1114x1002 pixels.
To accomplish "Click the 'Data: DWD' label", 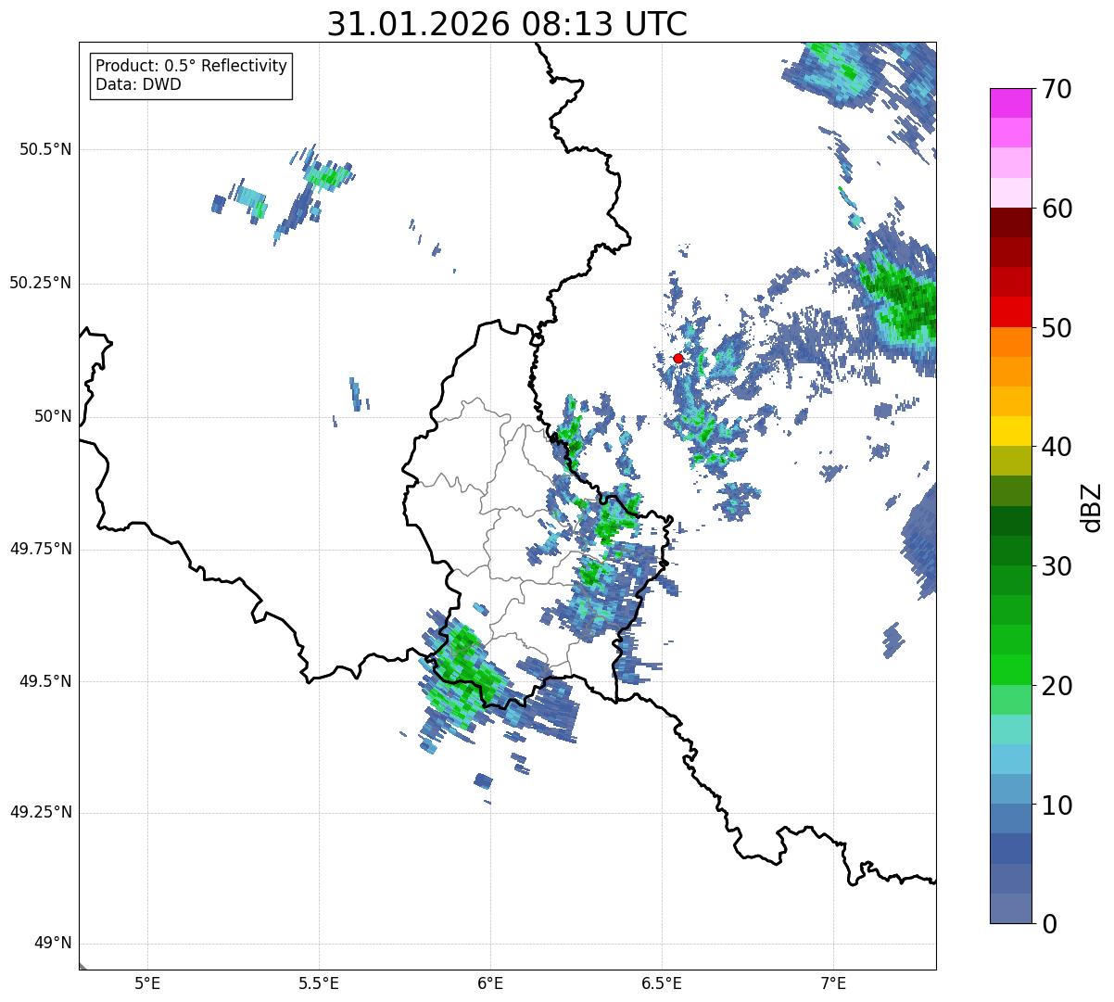I will click(x=138, y=84).
